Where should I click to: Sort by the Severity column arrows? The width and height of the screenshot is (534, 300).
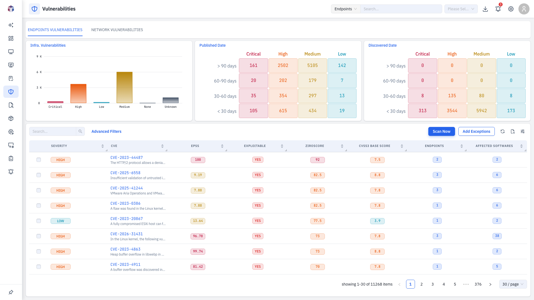[x=103, y=146]
